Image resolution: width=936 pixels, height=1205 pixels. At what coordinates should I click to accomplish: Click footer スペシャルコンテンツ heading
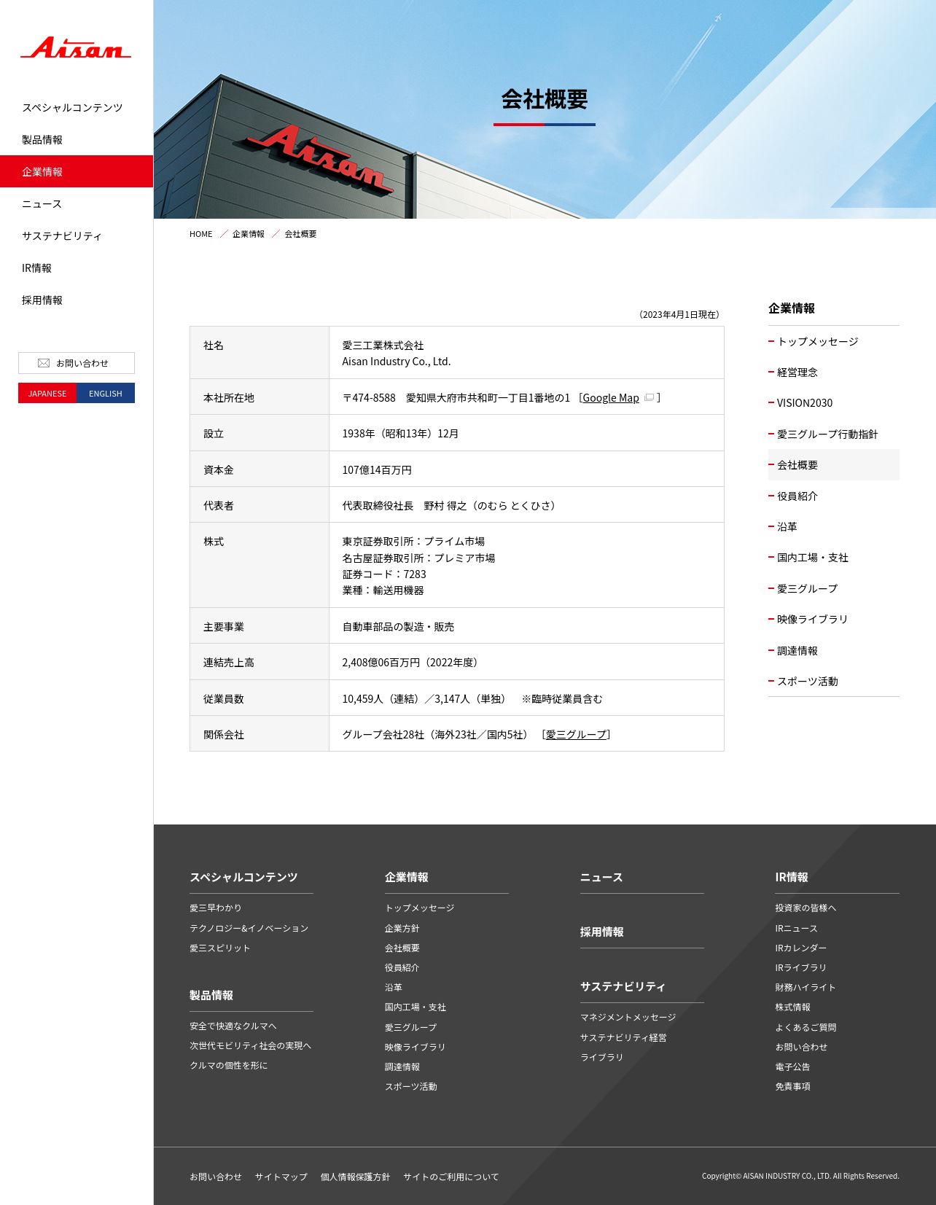coord(243,878)
